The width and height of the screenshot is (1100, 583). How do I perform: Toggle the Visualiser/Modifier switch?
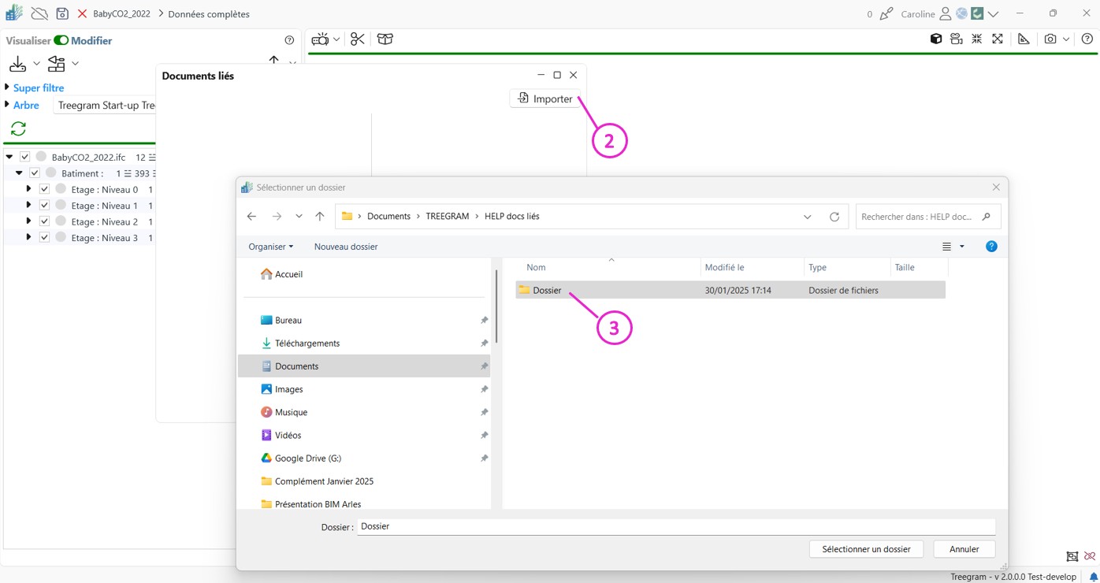[x=61, y=41]
